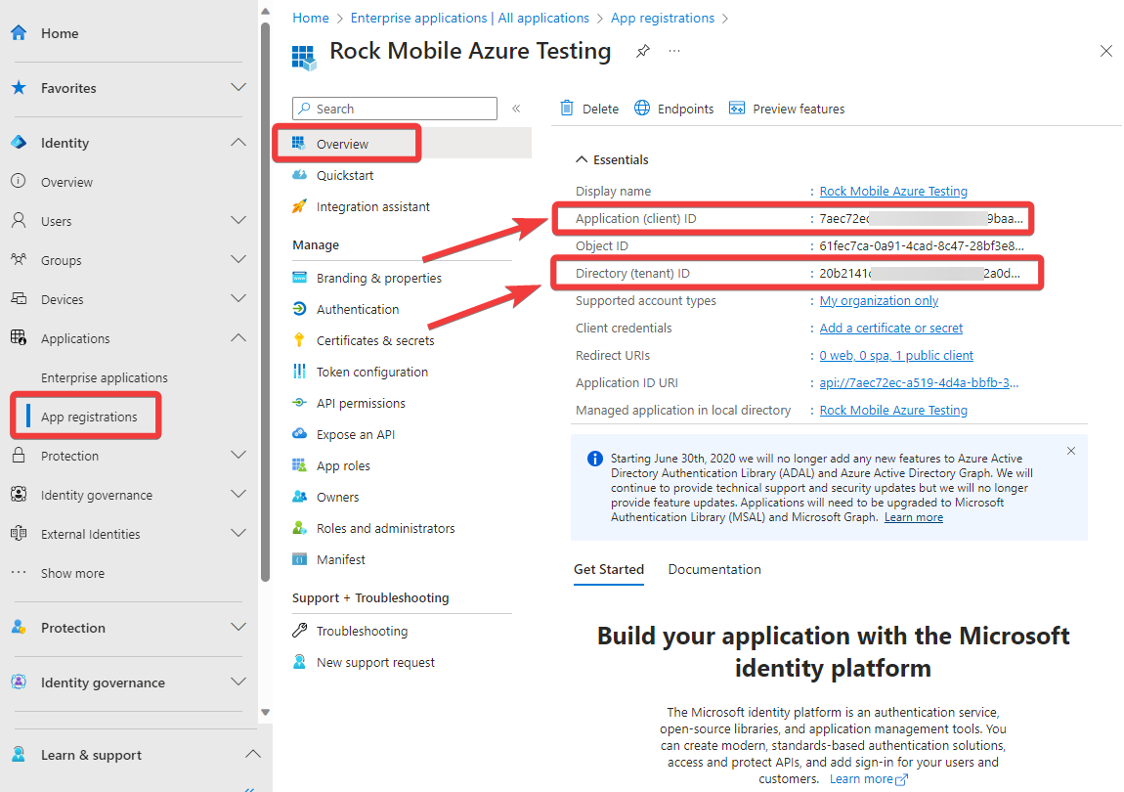Click the Application ID URI link
The image size is (1124, 792).
pos(919,382)
